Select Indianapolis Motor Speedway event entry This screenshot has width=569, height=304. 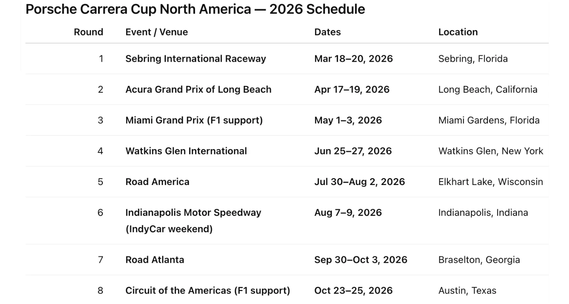tap(193, 213)
